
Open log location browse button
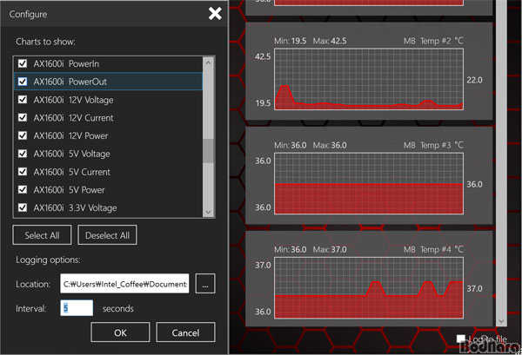point(205,284)
